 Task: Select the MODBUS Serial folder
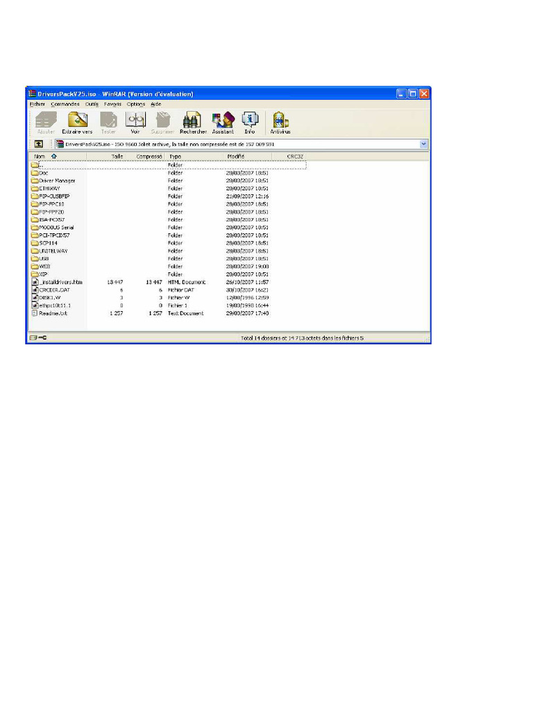point(53,227)
